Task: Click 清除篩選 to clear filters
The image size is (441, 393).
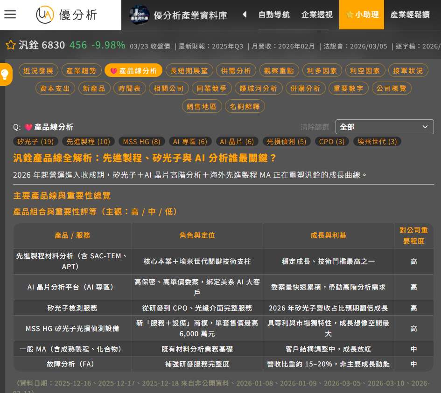Action: pyautogui.click(x=315, y=127)
